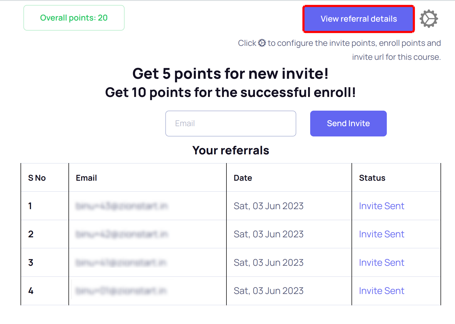This screenshot has width=455, height=324.
Task: Click Invite Sent status for referral 1
Action: (381, 206)
